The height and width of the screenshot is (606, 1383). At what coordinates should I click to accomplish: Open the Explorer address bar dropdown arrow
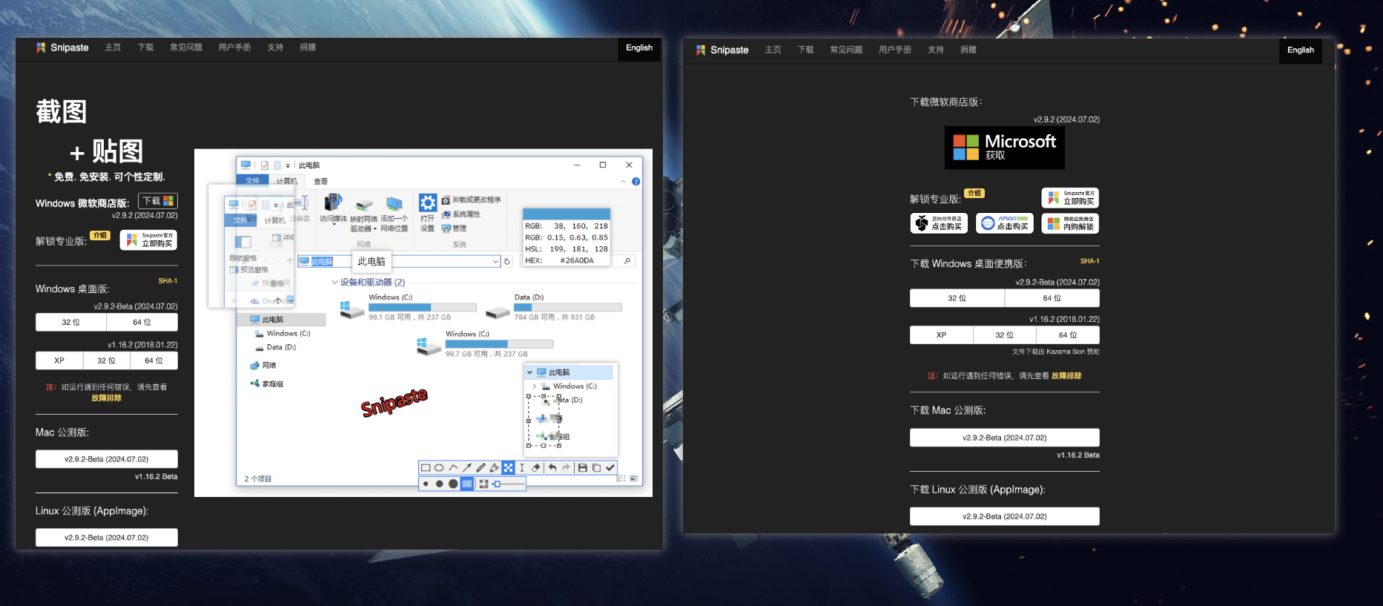495,261
